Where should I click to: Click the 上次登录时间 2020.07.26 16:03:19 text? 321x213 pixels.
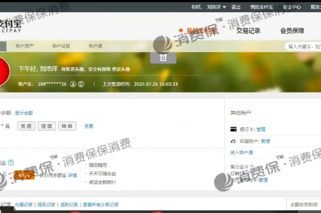click(x=140, y=84)
